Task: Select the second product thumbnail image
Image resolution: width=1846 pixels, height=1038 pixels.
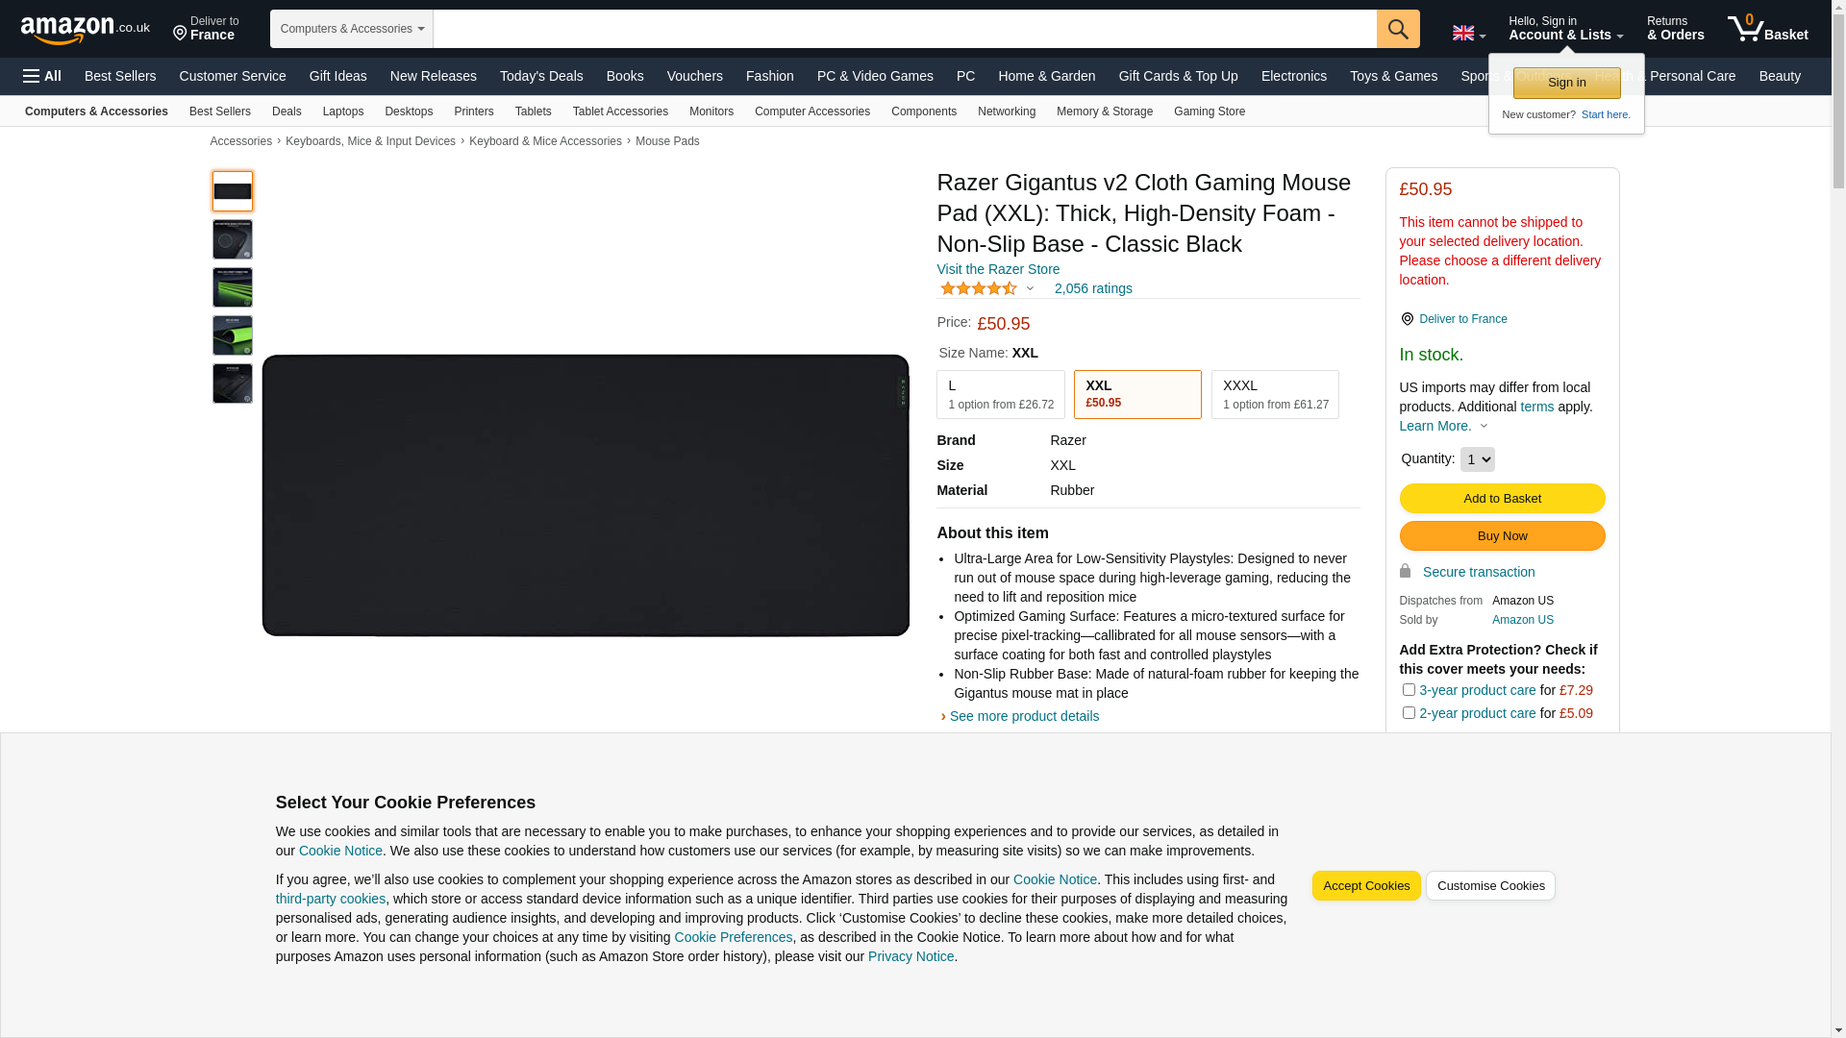Action: 233,239
